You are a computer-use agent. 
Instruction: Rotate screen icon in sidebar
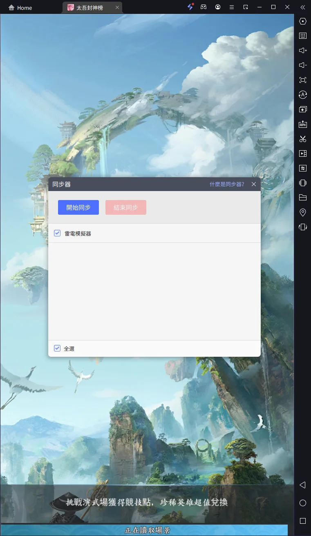302,227
